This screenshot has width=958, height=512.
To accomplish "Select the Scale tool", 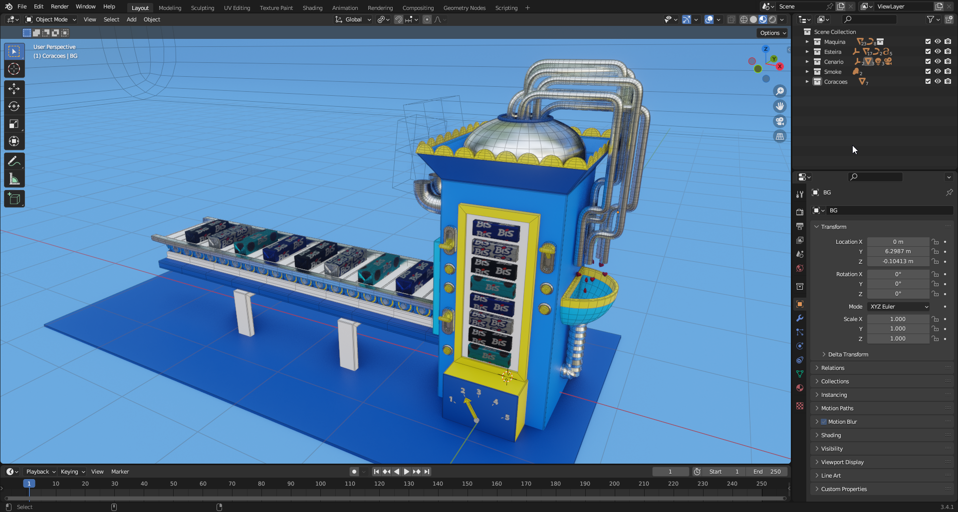I will (14, 124).
